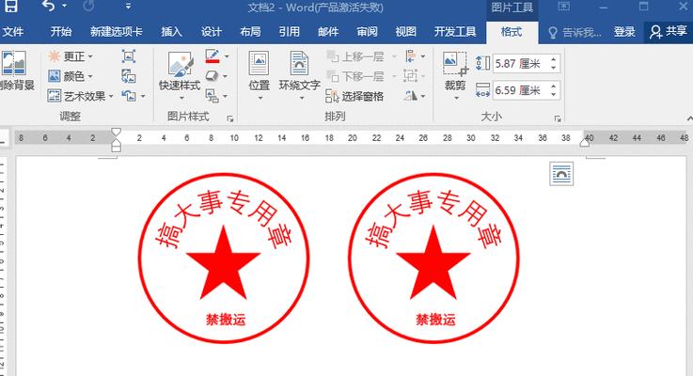Switch to the 开始 ribbon tab

click(60, 32)
